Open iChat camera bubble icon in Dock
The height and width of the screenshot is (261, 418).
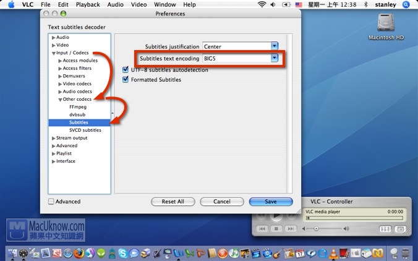click(x=134, y=253)
